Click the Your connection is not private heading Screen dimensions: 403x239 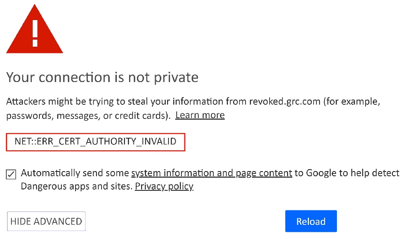102,77
